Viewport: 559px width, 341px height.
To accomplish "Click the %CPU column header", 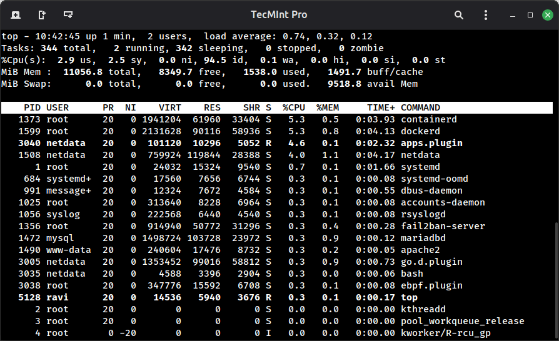I will pyautogui.click(x=293, y=107).
